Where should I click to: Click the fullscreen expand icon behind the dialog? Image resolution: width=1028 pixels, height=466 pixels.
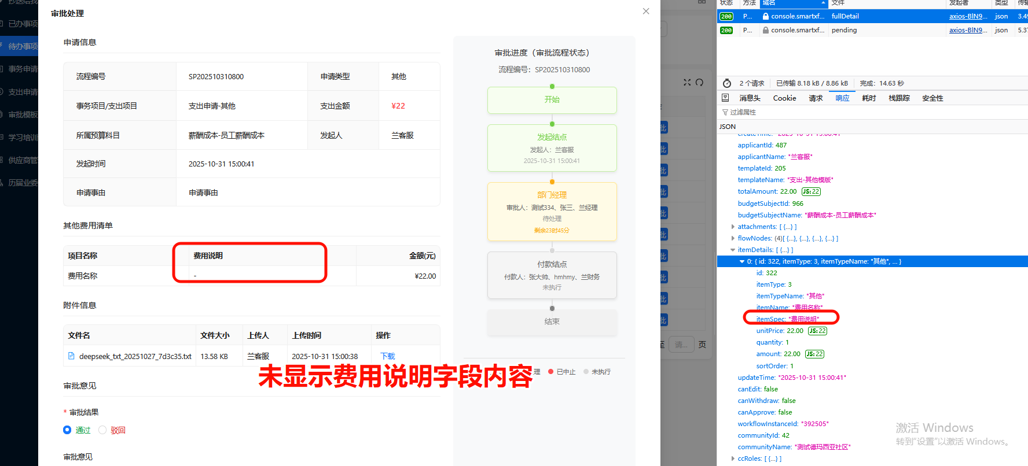(687, 83)
